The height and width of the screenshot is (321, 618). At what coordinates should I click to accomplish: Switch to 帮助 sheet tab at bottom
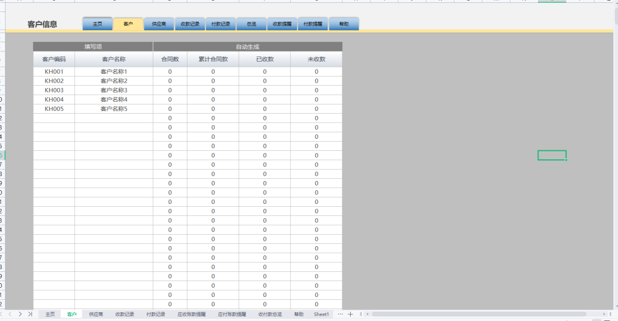(299, 314)
